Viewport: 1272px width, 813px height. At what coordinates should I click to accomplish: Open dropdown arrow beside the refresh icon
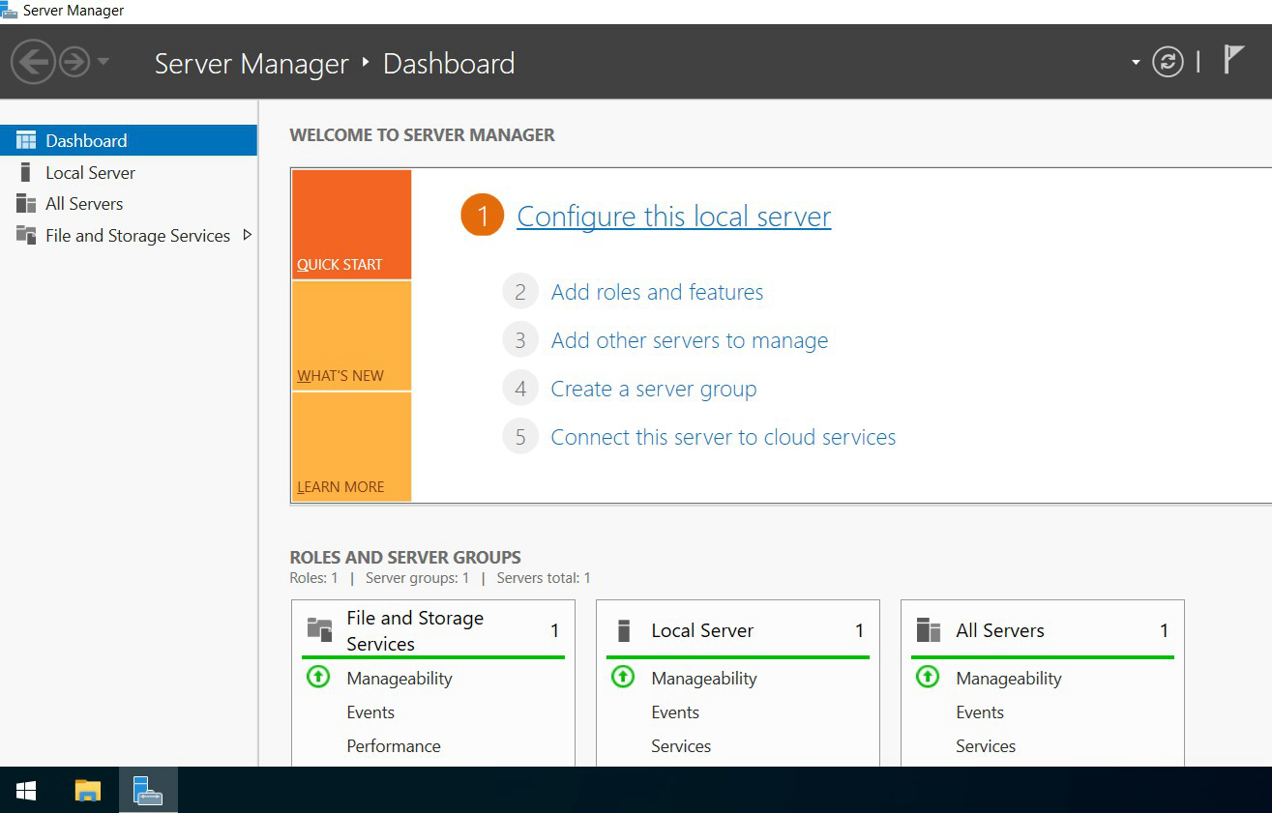1136,64
